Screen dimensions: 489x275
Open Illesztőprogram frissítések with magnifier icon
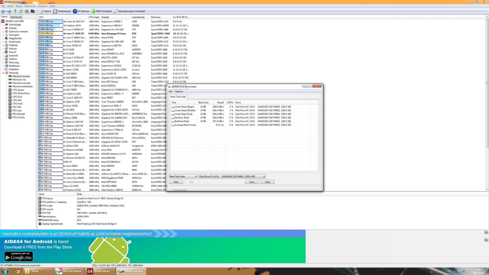[x=116, y=11]
